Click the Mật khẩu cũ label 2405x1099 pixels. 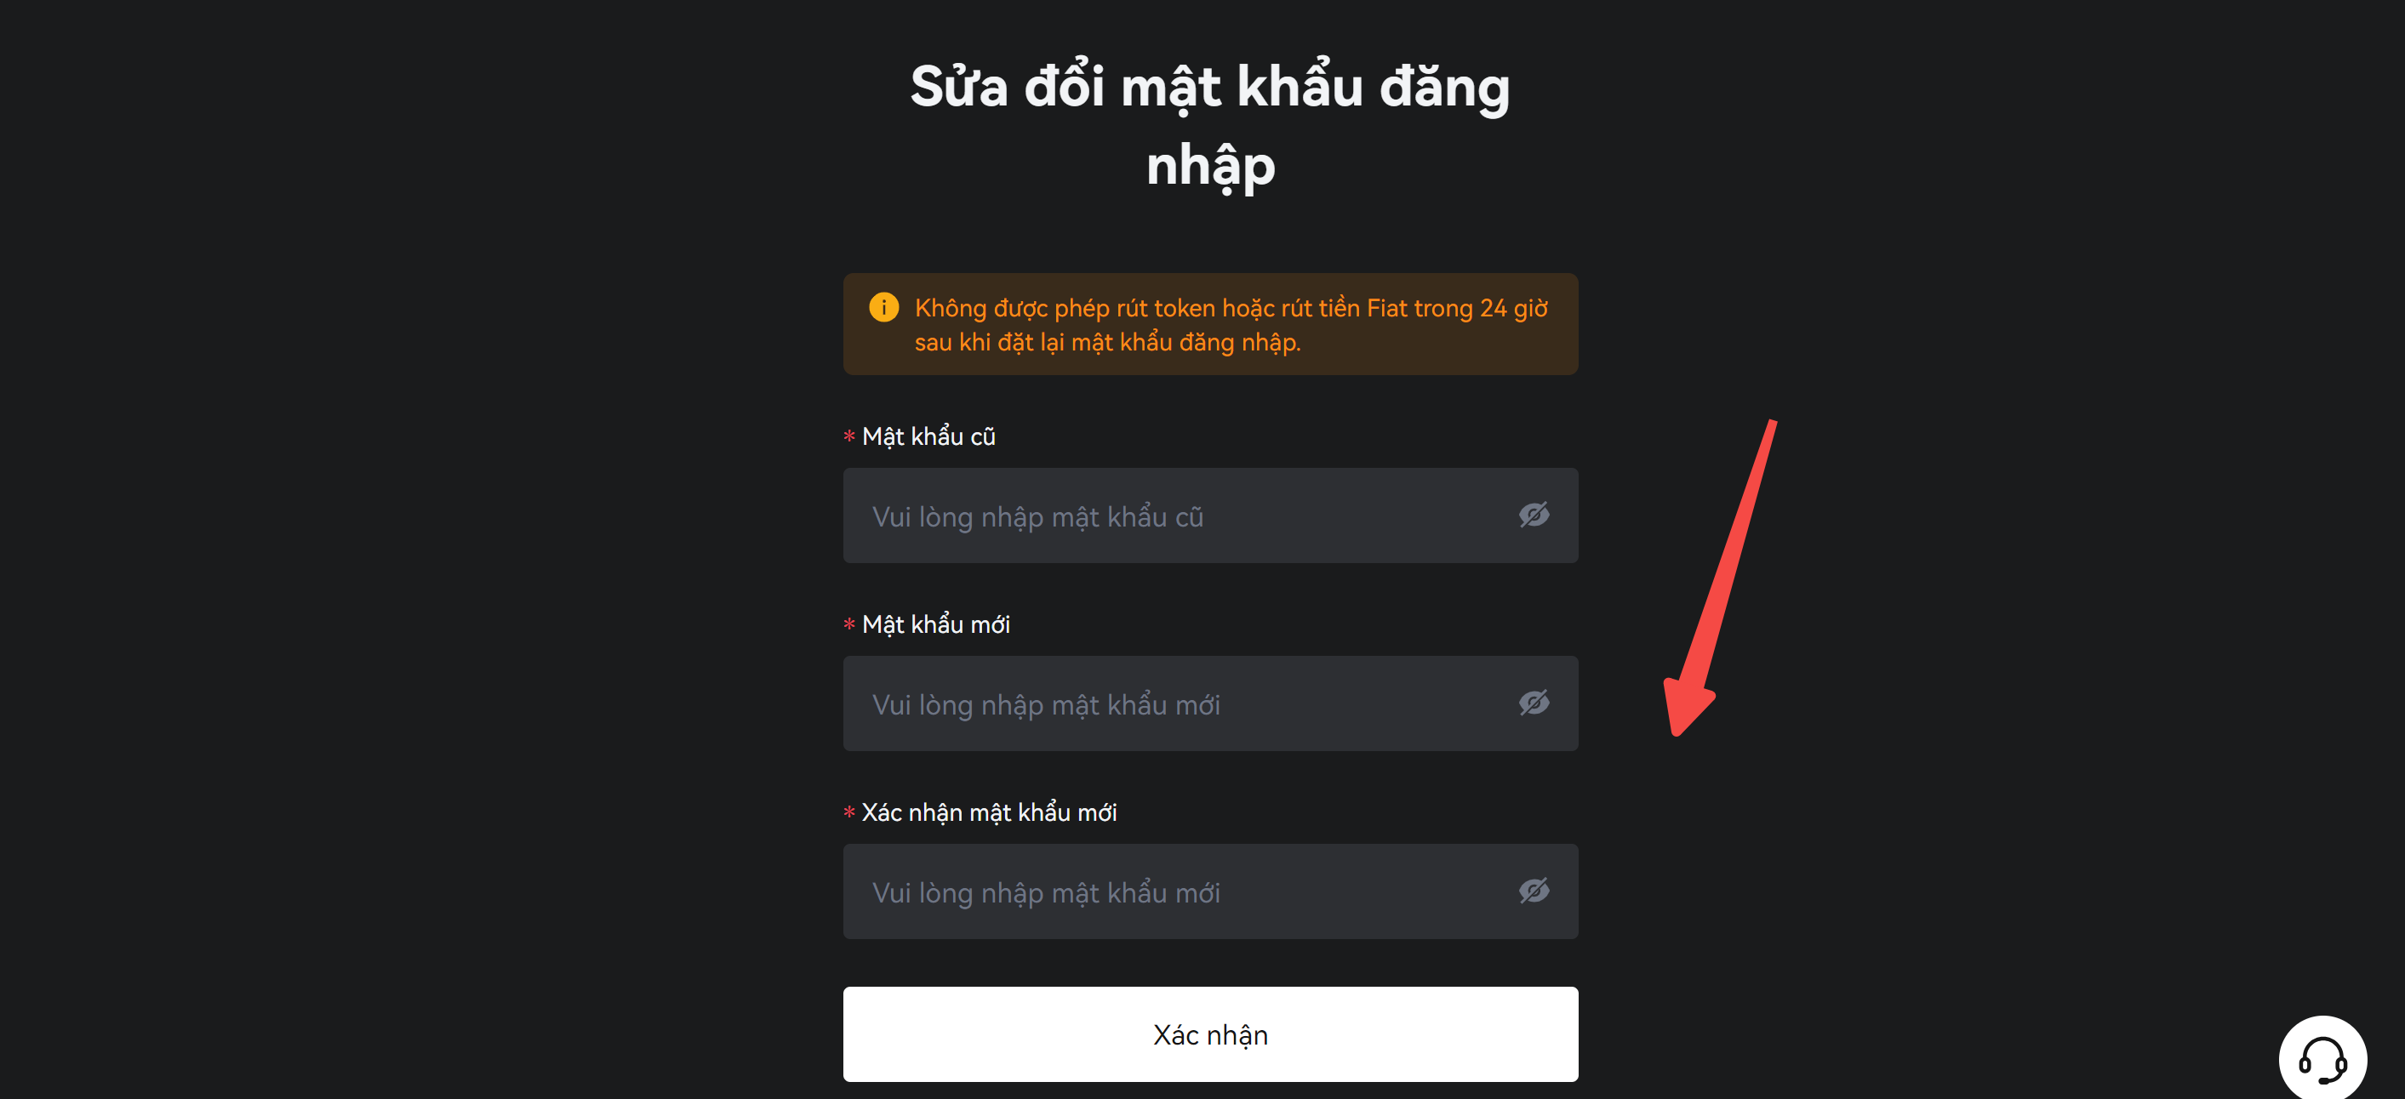tap(928, 436)
